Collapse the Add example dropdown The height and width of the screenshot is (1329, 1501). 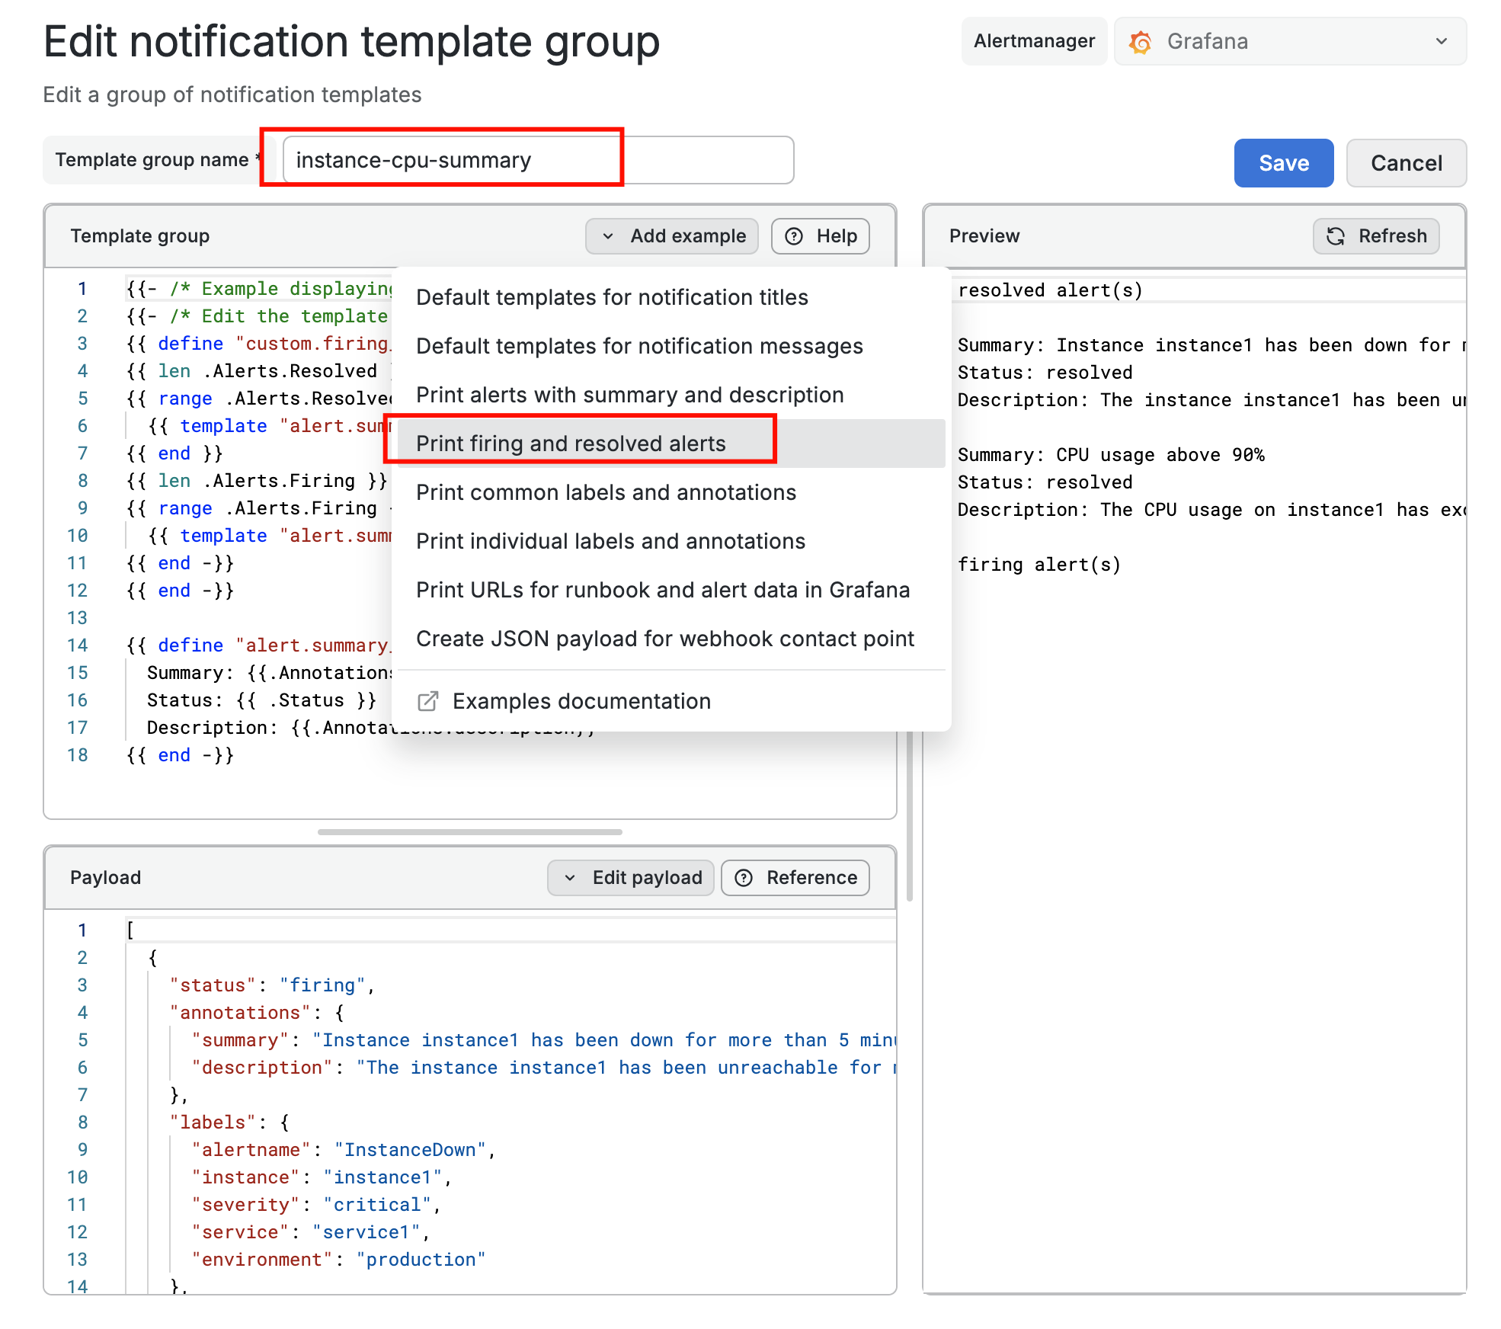coord(672,236)
